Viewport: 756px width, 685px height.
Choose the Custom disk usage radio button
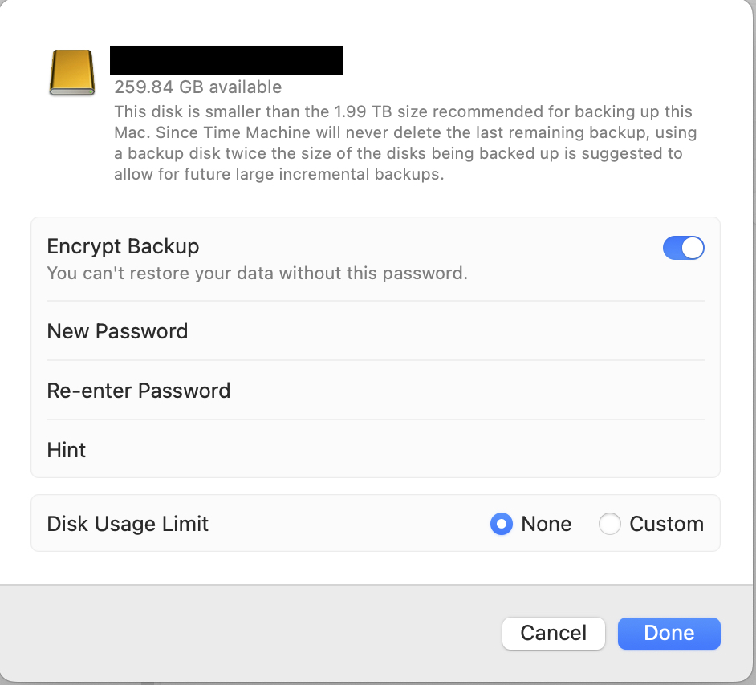(609, 524)
